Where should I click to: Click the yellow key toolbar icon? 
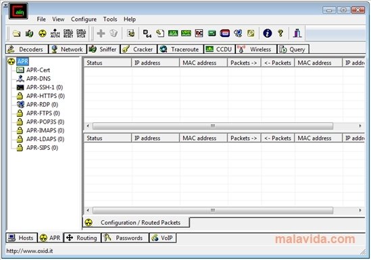[x=251, y=33]
